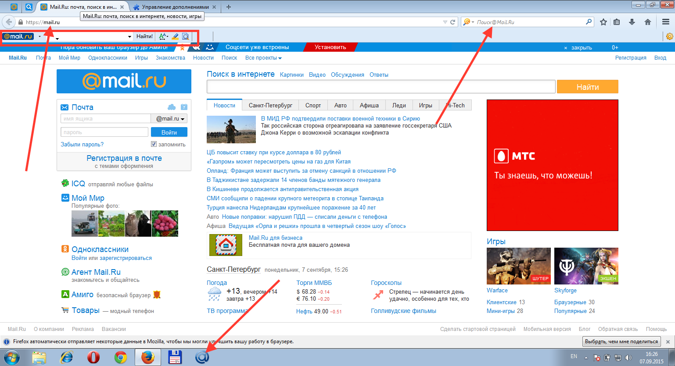The height and width of the screenshot is (366, 675).
Task: Click toolbar page search magnifier icon
Action: pos(186,36)
